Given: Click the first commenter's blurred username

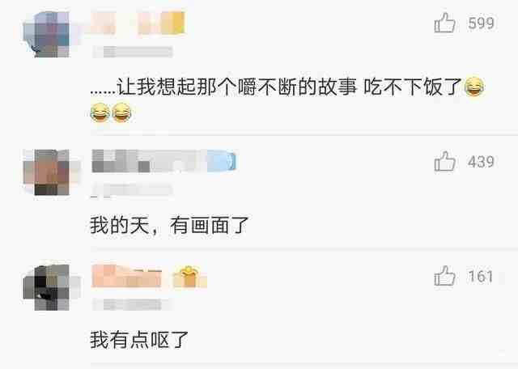Looking at the screenshot, I should click(125, 23).
